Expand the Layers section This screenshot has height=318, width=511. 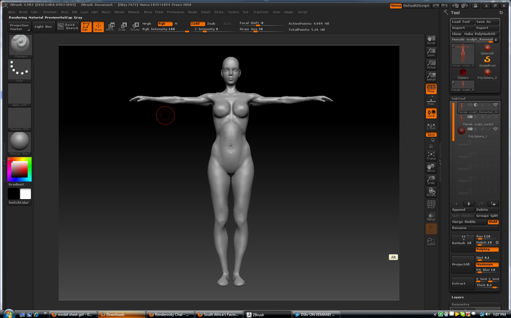click(x=458, y=297)
